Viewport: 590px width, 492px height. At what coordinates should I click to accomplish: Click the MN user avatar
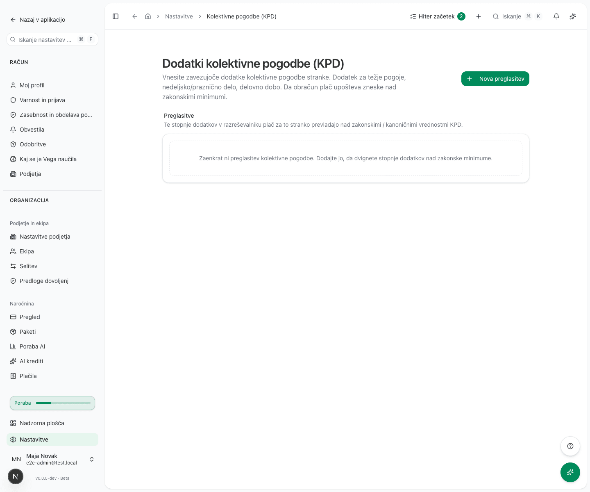pyautogui.click(x=16, y=459)
